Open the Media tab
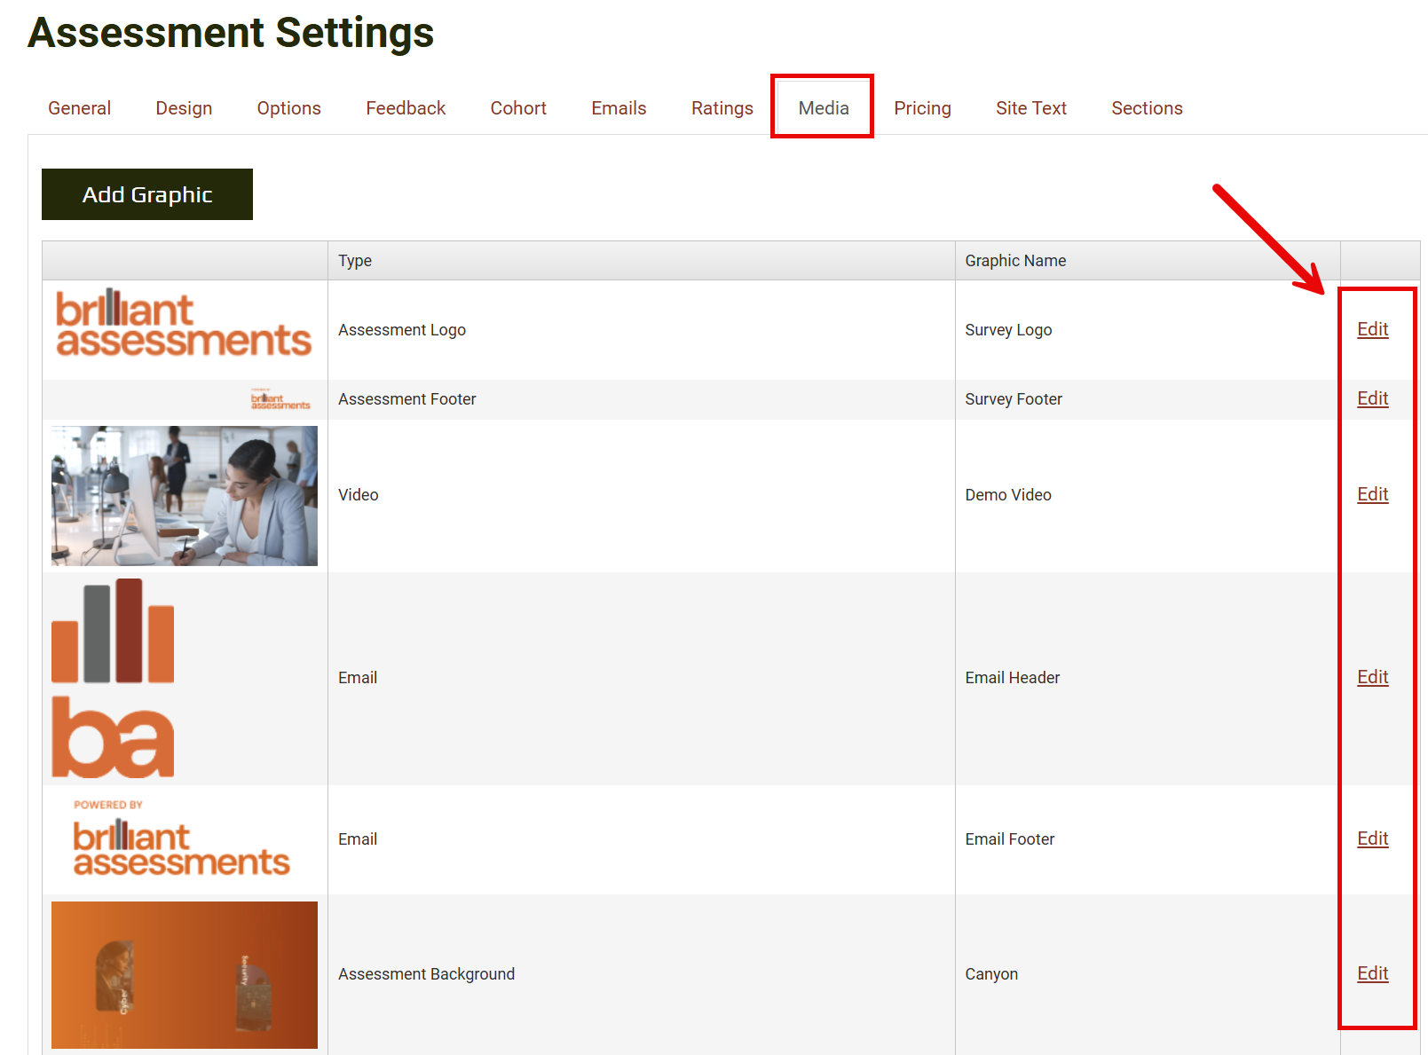Screen dimensions: 1428x1055 823,108
